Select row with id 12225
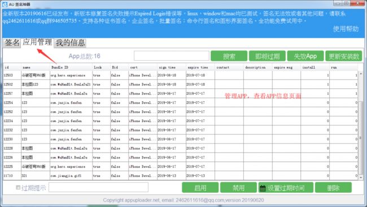367x207 pixels. tap(181, 166)
